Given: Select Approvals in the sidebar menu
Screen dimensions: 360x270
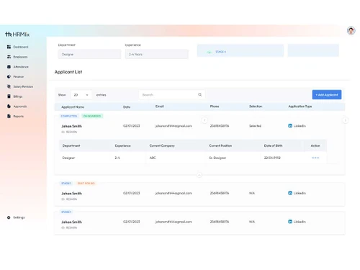Looking at the screenshot, I should (20, 107).
